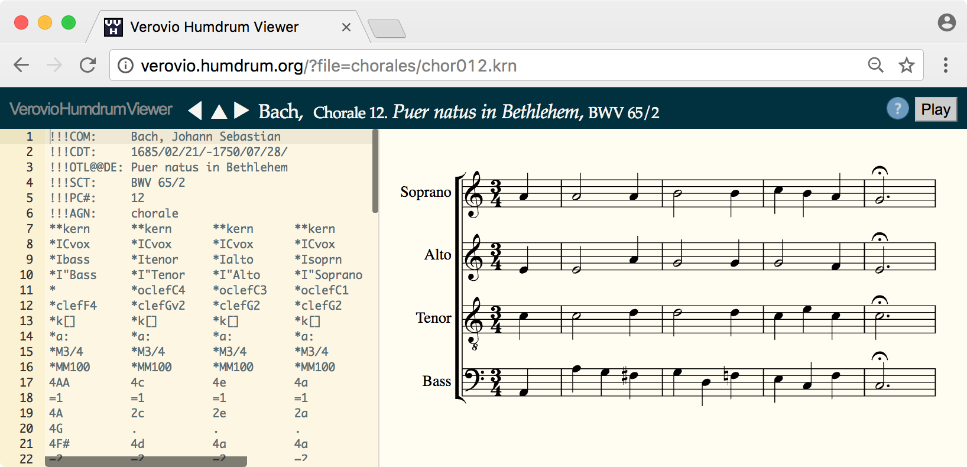Screen dimensions: 967x467
Task: Close the Verovio Humdrum Viewer tab
Action: tap(346, 27)
